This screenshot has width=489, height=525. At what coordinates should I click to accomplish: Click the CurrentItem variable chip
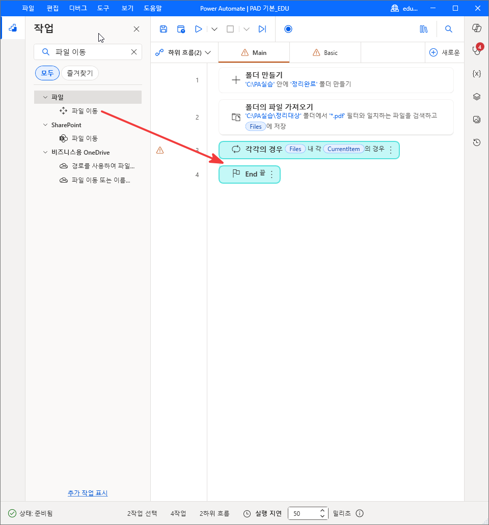point(343,149)
